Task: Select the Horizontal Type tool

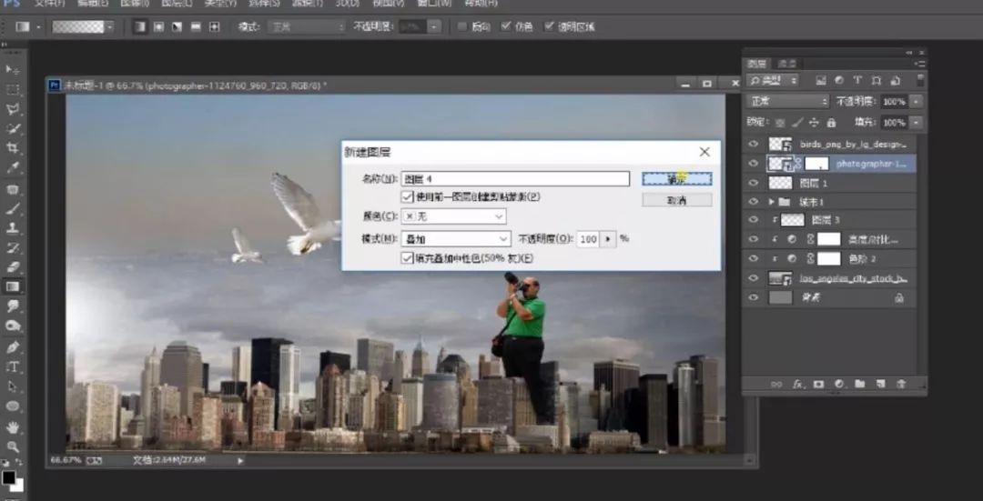Action: (12, 366)
